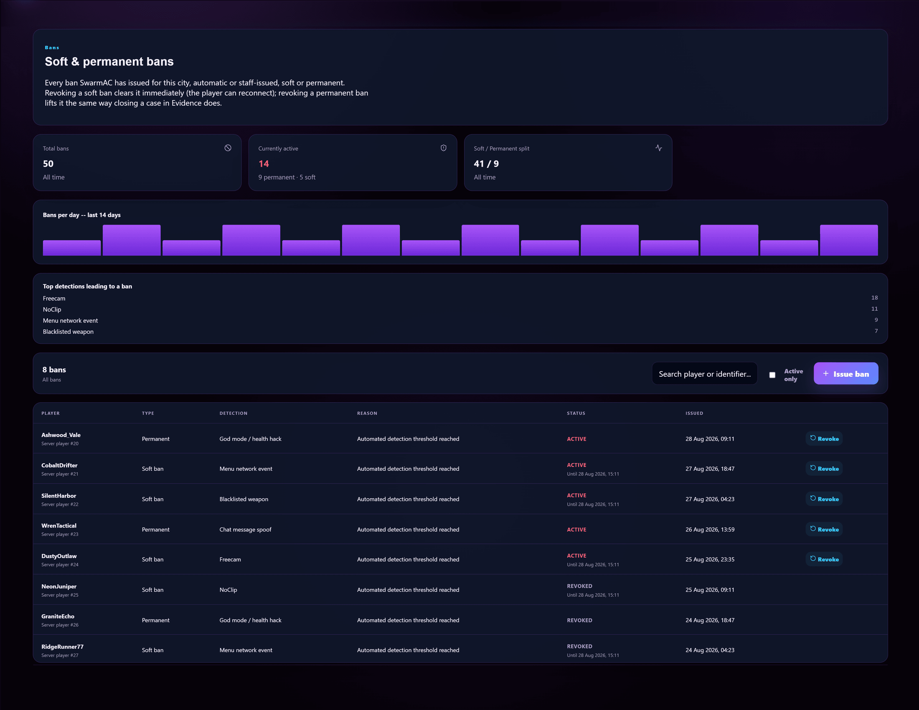Click the issued date 26 Aug 2026, 13:59
The image size is (919, 710).
[709, 529]
